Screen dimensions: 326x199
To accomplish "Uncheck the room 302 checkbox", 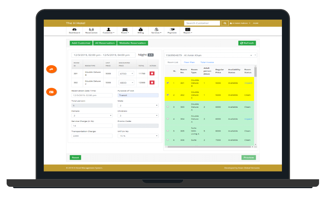I will [168, 95].
